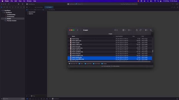Sort Finder list by Size column
The width and height of the screenshot is (179, 100).
point(134,36)
